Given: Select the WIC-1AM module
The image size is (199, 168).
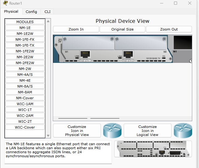Looking at the screenshot, I should click(25, 104).
